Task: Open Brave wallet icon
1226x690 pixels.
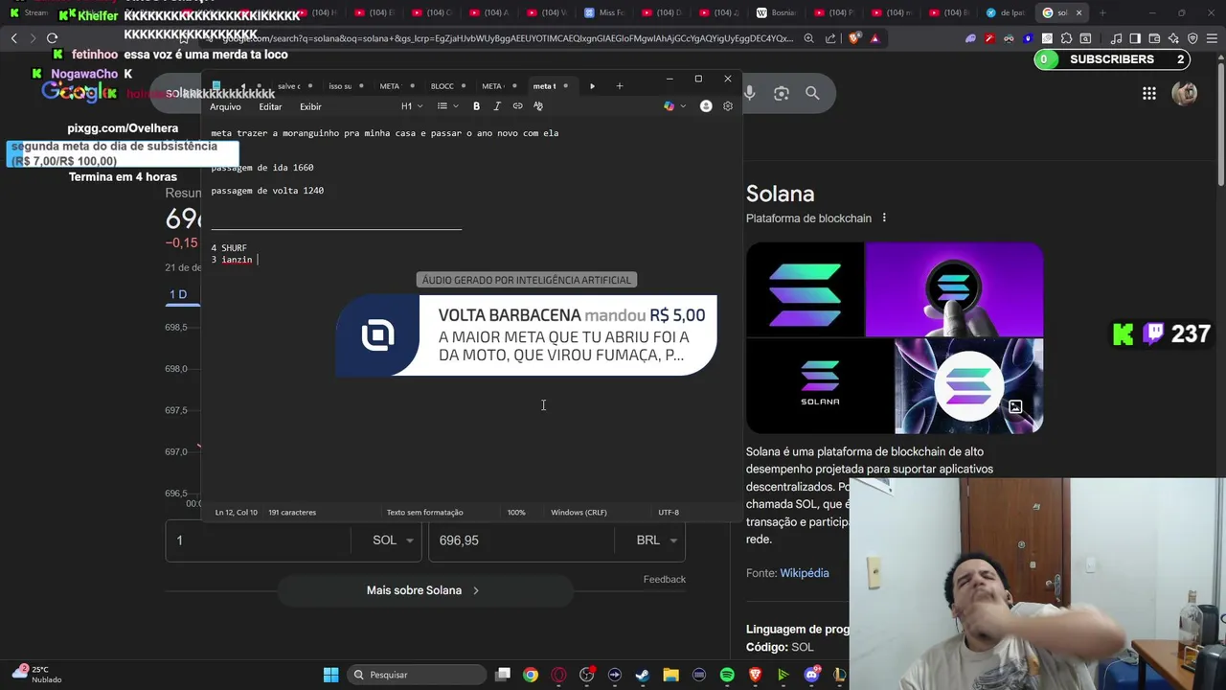Action: click(x=1154, y=38)
